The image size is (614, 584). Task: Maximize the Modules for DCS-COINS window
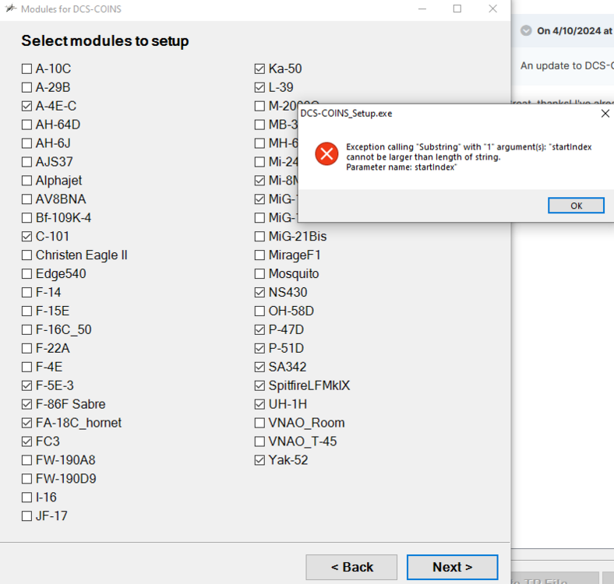(x=457, y=9)
